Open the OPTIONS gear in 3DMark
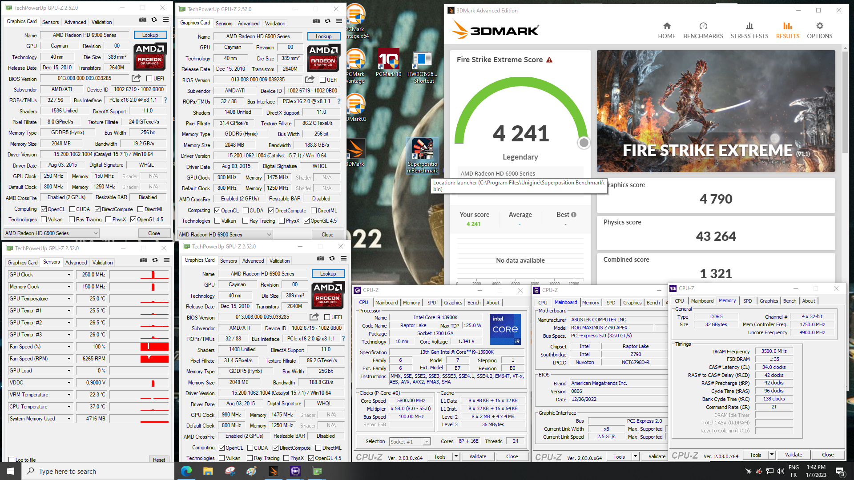The width and height of the screenshot is (854, 480). [x=819, y=31]
